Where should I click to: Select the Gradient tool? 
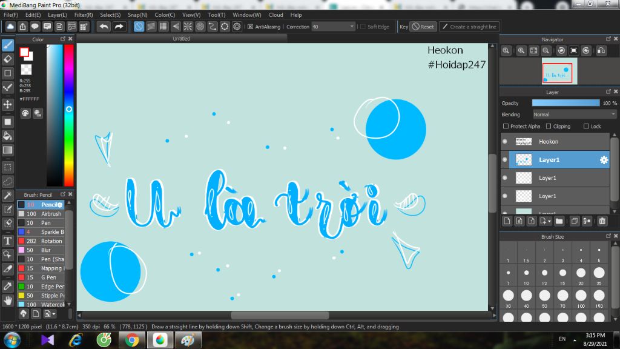tap(7, 150)
